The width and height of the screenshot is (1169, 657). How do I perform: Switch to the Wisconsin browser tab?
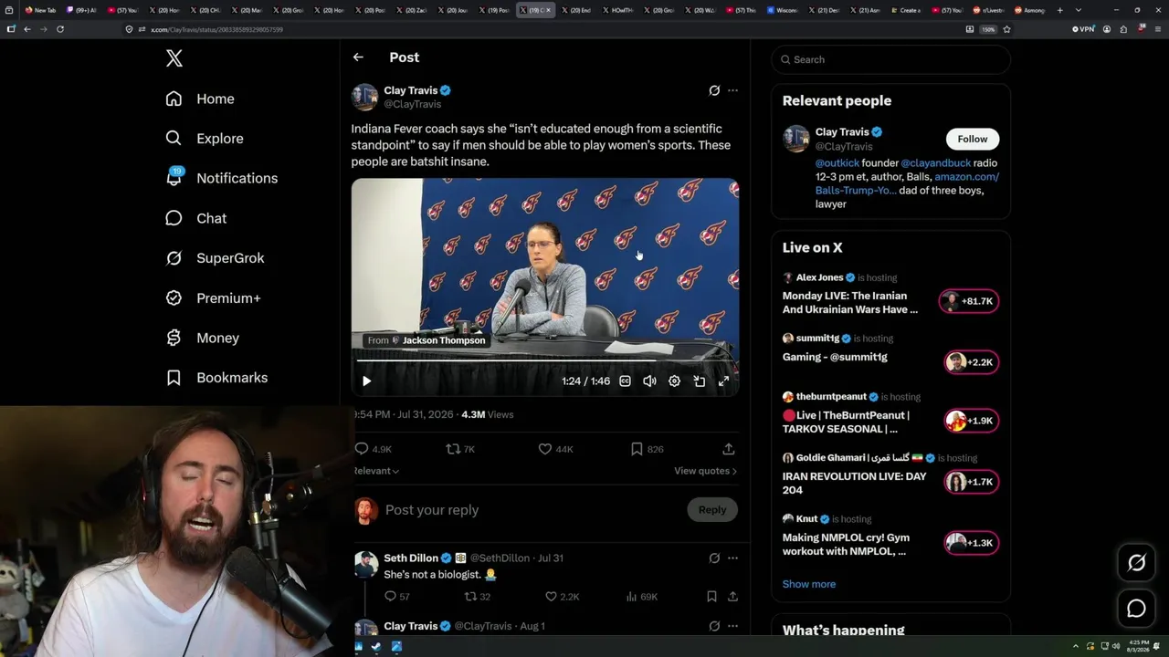[783, 10]
